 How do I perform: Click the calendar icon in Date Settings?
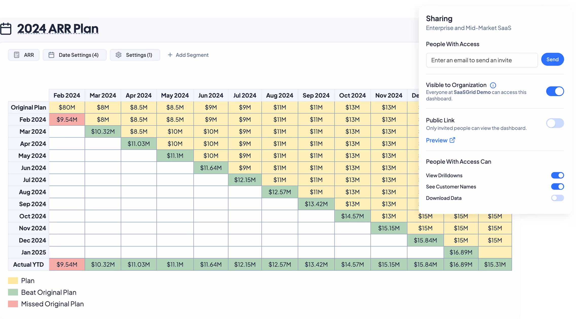pos(51,55)
